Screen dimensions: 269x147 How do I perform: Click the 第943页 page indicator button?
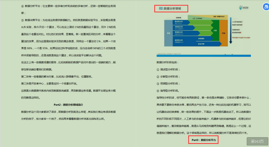pos(257,141)
